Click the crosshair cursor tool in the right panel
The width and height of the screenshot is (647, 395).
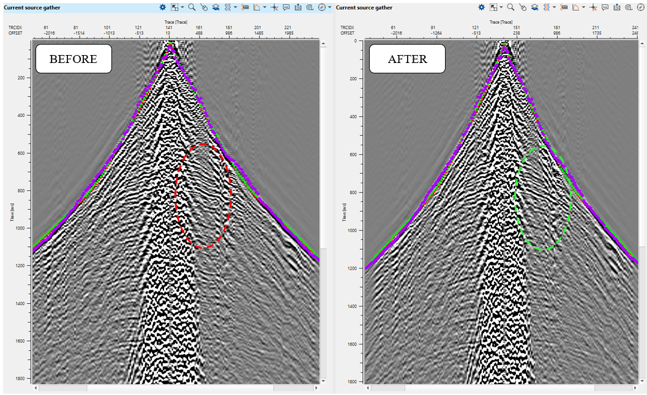(594, 7)
